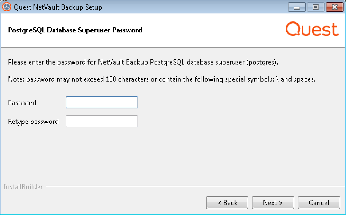Minimize the Setup window
Viewport: 346px width, 215px height.
(297, 7)
